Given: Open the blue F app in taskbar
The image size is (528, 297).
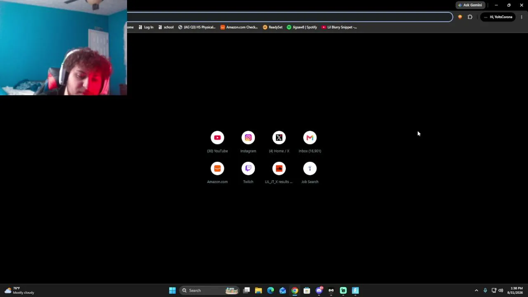Looking at the screenshot, I should [355, 290].
